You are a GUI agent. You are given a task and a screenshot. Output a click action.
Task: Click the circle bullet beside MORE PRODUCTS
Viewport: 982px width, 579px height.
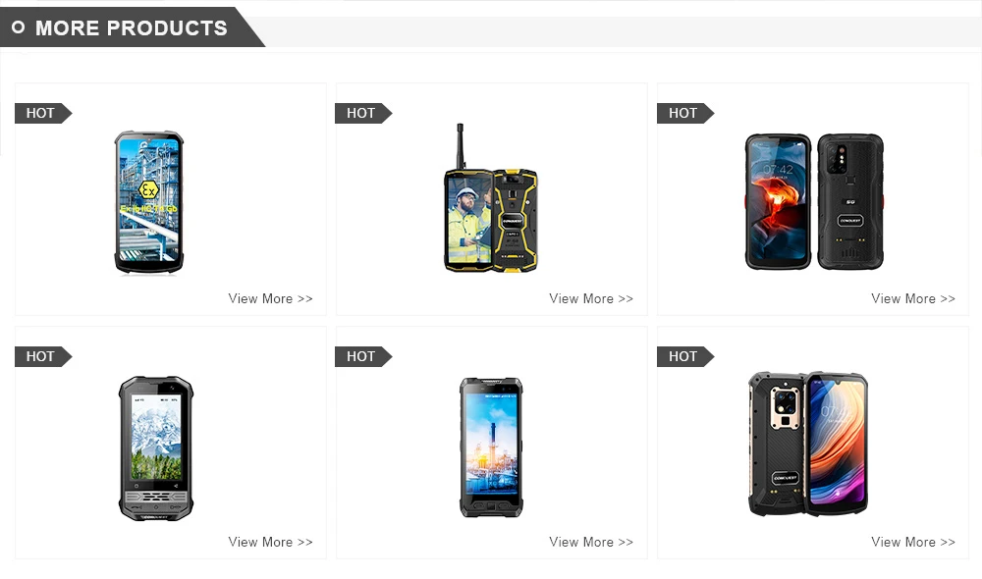[x=18, y=27]
